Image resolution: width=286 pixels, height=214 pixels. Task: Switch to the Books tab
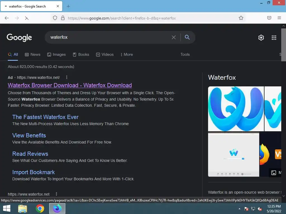pyautogui.click(x=81, y=54)
